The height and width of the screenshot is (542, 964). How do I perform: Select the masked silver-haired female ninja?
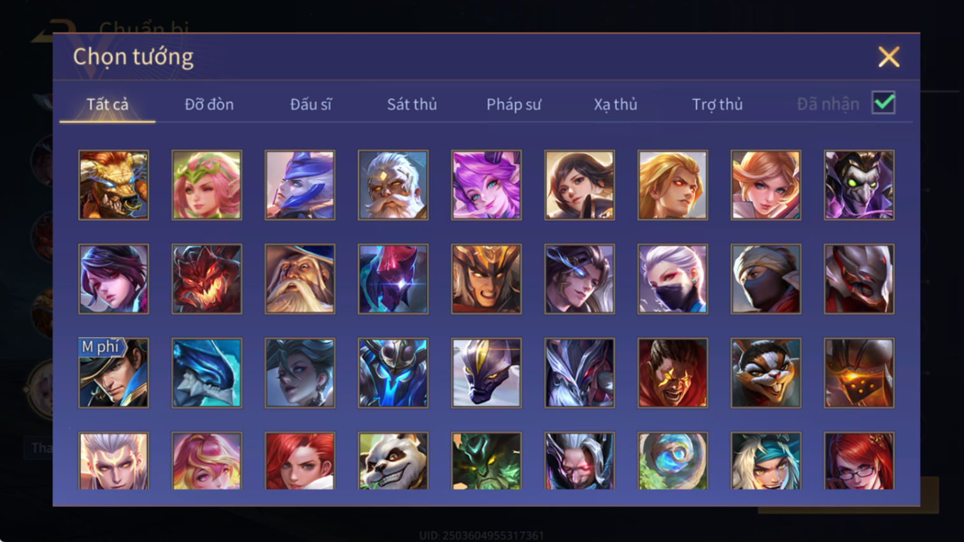click(672, 279)
